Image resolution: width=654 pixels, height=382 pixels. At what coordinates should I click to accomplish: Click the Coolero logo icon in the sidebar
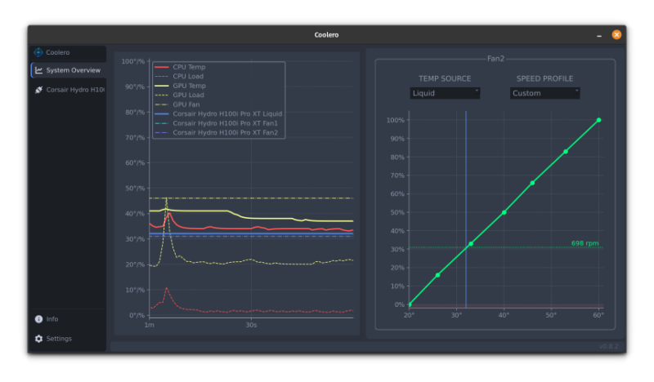click(x=38, y=52)
